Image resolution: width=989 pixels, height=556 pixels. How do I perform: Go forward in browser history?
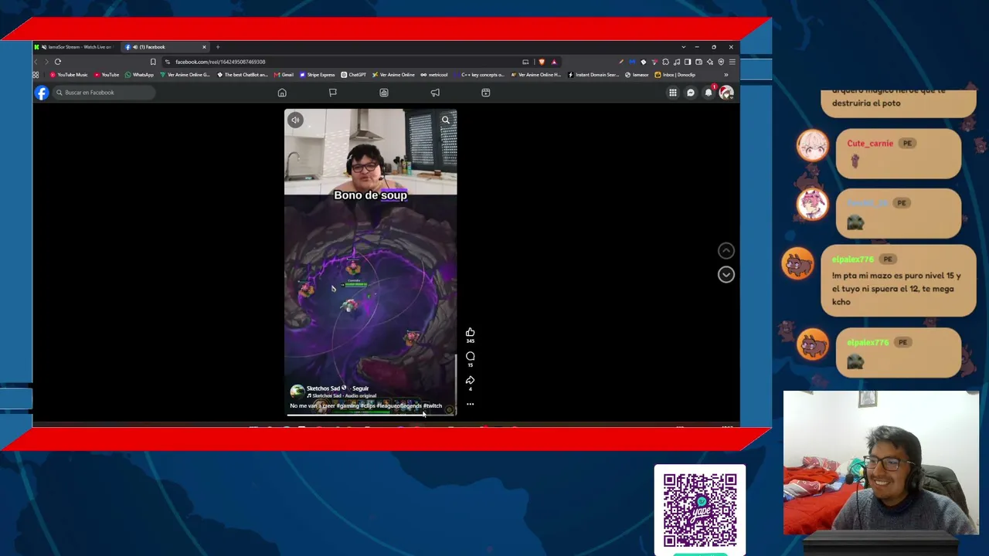(x=46, y=62)
